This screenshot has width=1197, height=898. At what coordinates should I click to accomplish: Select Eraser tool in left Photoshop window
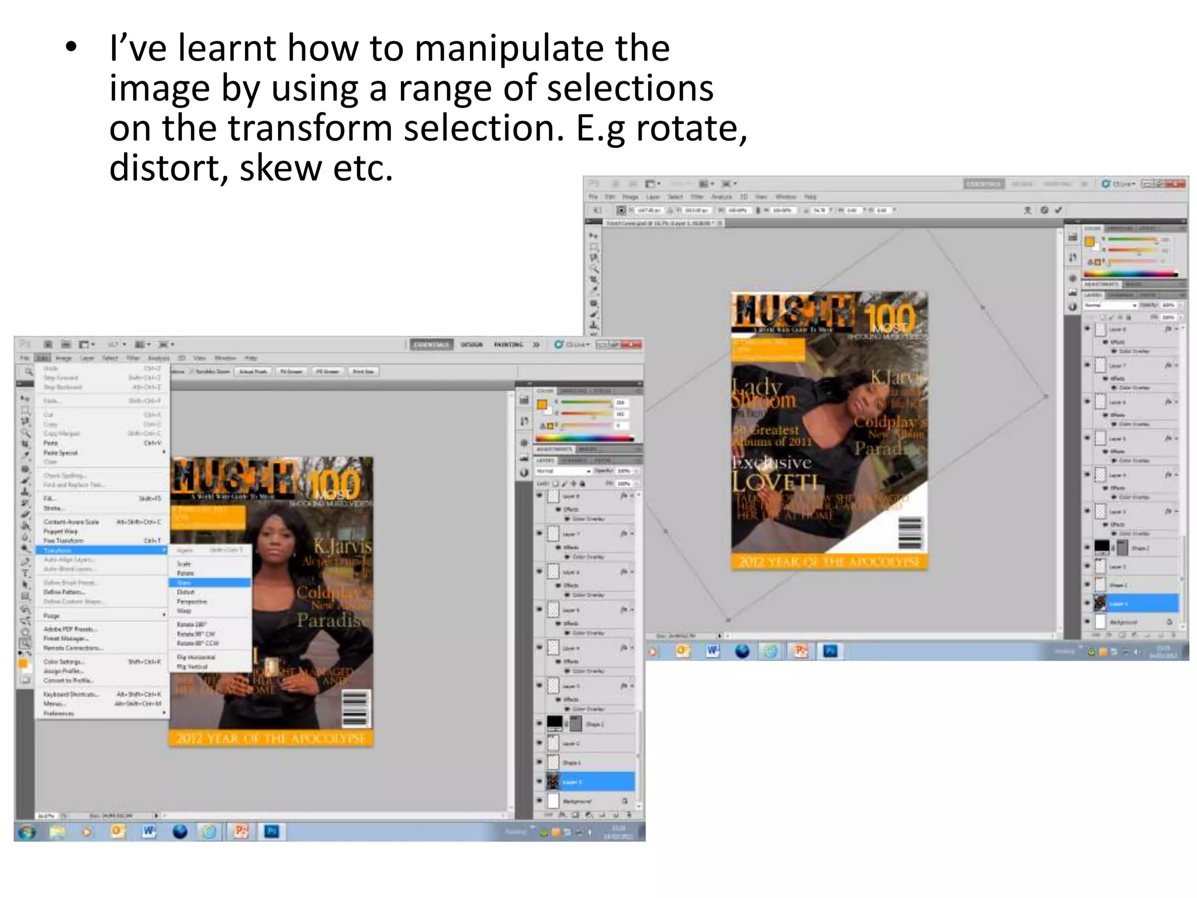coord(25,514)
